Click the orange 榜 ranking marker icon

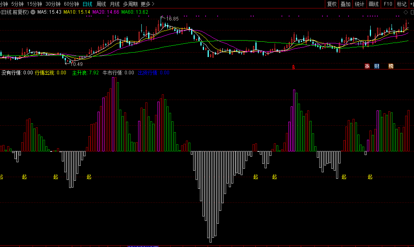click(x=391, y=66)
